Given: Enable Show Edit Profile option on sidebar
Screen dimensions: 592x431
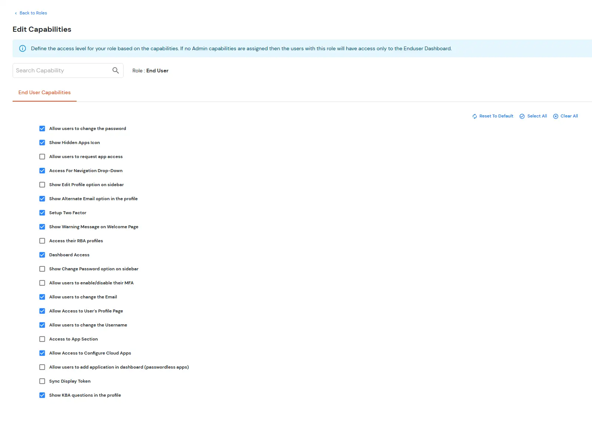Looking at the screenshot, I should click(42, 185).
